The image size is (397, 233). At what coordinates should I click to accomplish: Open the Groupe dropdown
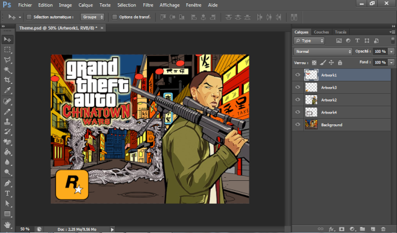tap(92, 17)
